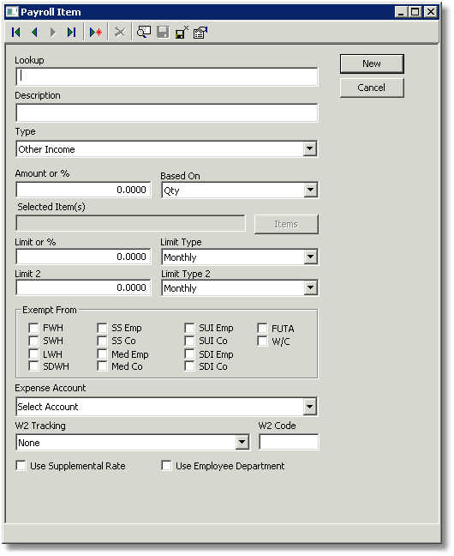This screenshot has width=454, height=556.
Task: Check the SUI Emp box
Action: tap(189, 328)
